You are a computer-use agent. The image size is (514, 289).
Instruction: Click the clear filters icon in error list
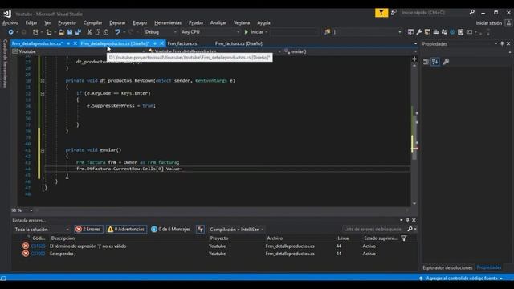point(200,230)
